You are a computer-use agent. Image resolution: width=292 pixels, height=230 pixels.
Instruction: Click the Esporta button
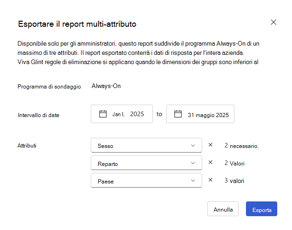262,209
